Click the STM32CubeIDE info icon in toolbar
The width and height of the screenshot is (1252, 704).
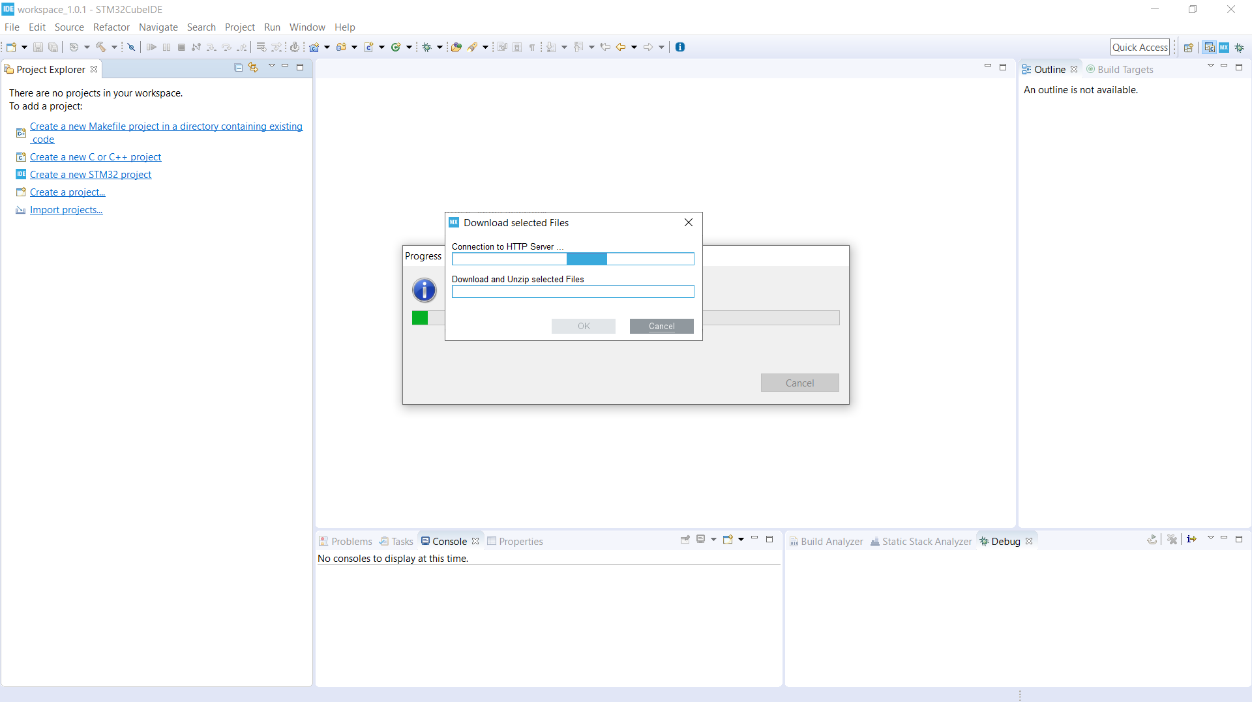[x=679, y=46]
